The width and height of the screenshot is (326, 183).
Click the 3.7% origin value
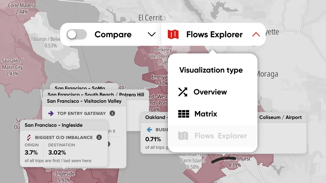pos(31,152)
